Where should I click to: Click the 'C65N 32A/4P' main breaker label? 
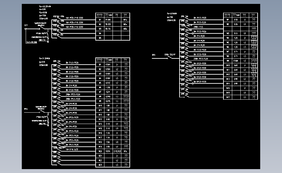[x=170, y=55]
